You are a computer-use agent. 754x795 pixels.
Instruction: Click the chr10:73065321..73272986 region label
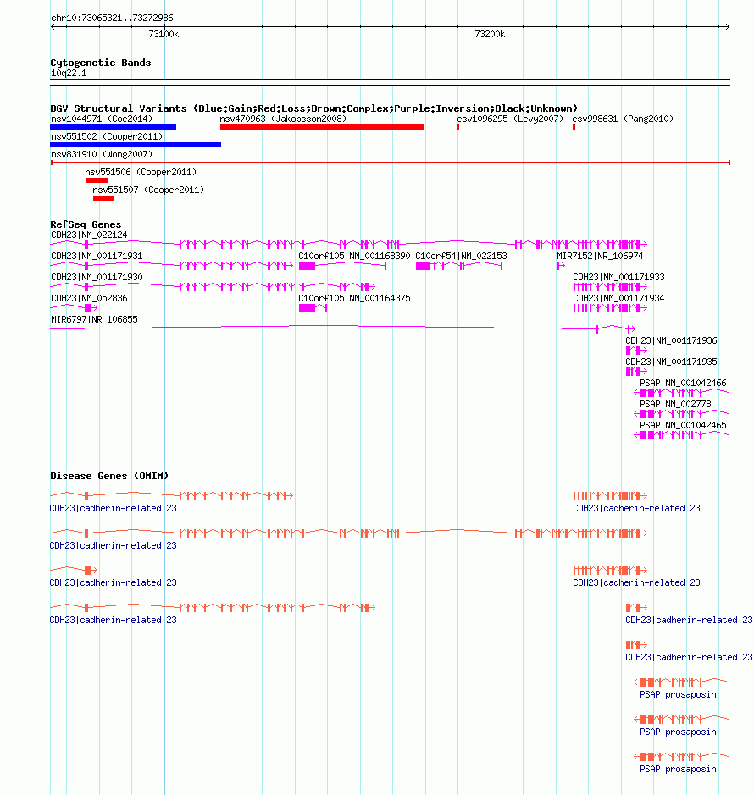pyautogui.click(x=112, y=19)
